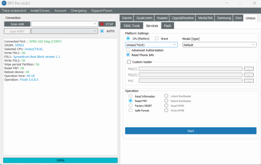Click 'Write FDL2: OK' log line

[15, 61]
